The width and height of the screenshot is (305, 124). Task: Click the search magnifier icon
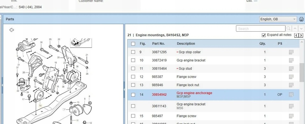click(x=288, y=29)
